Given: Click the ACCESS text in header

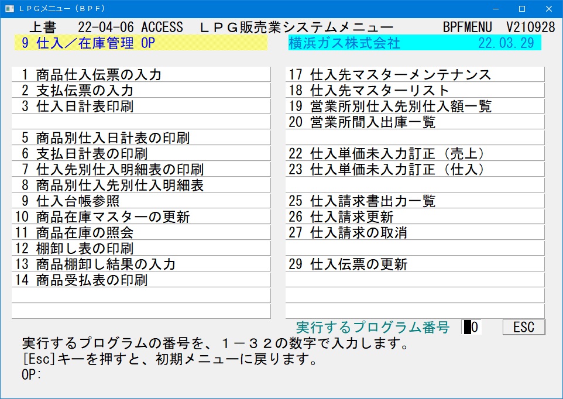Looking at the screenshot, I should (x=162, y=27).
